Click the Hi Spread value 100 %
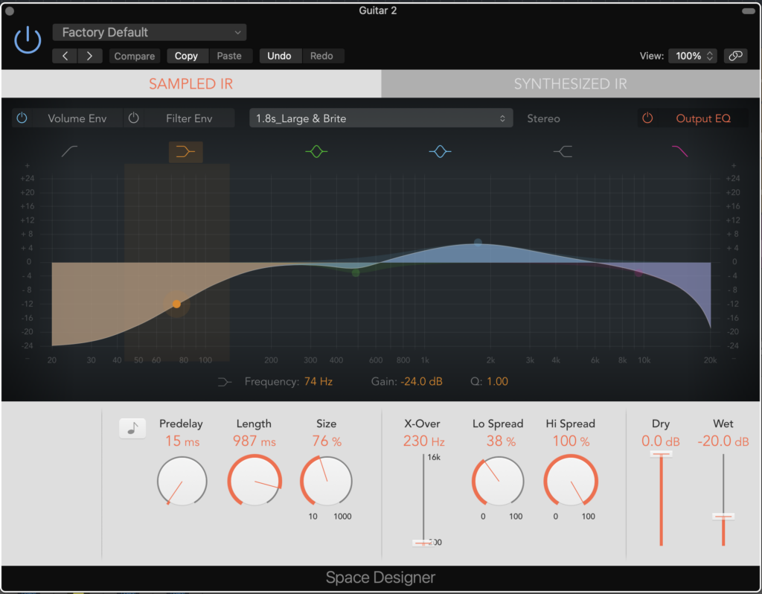This screenshot has width=762, height=594. coord(571,441)
